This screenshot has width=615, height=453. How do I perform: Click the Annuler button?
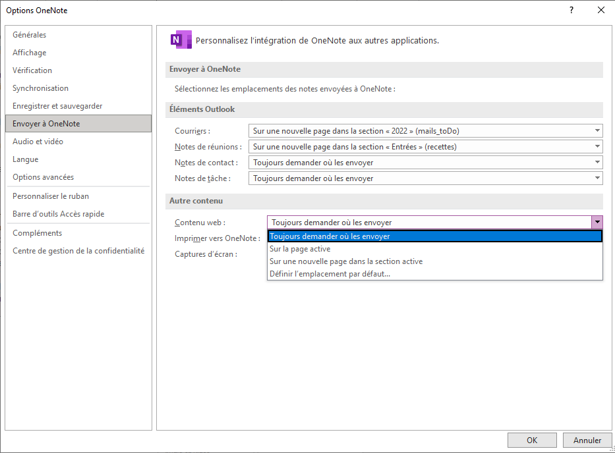click(x=587, y=440)
